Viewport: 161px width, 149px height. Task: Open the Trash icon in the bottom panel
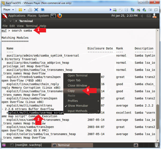pyautogui.click(x=157, y=145)
